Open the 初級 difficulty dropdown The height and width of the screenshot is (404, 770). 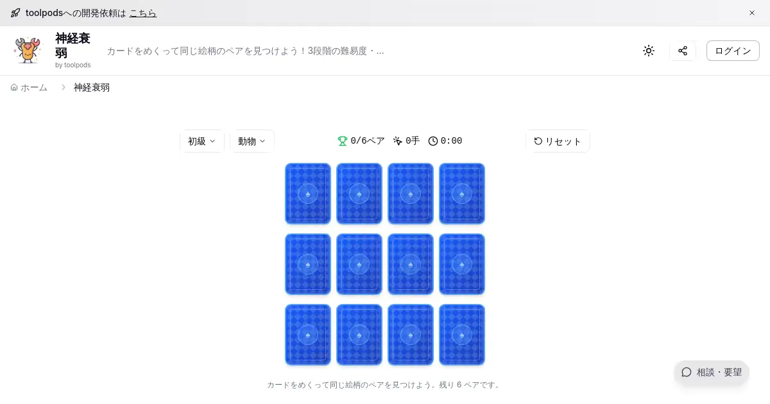[201, 141]
